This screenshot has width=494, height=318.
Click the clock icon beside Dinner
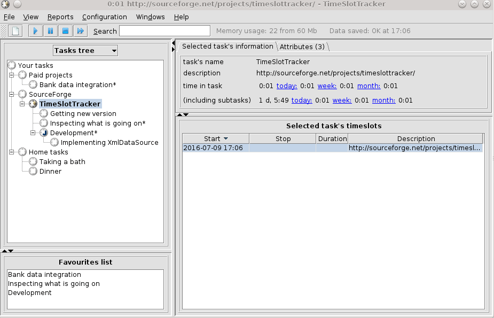coord(33,171)
